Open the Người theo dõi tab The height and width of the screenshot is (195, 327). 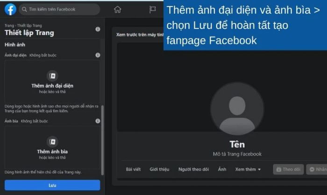tap(193, 169)
